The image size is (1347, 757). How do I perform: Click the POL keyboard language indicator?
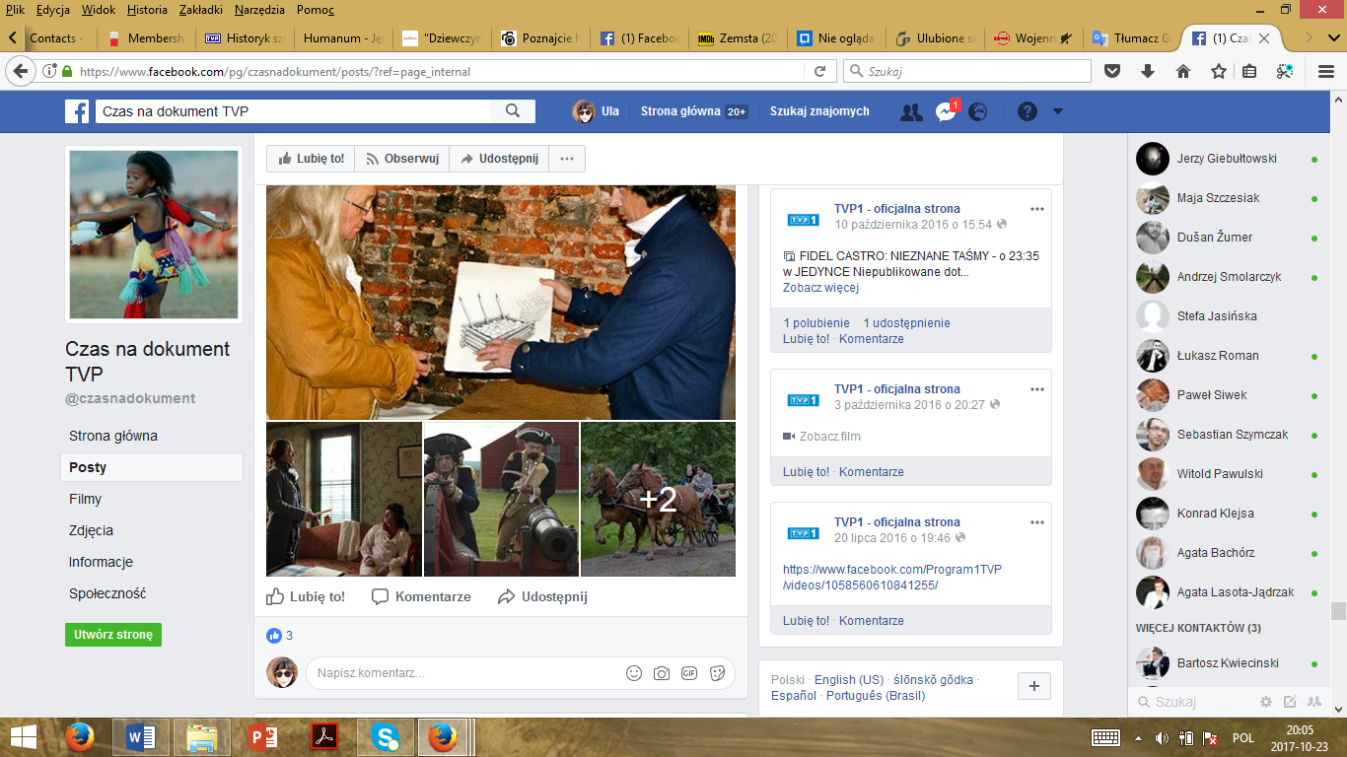[1243, 737]
